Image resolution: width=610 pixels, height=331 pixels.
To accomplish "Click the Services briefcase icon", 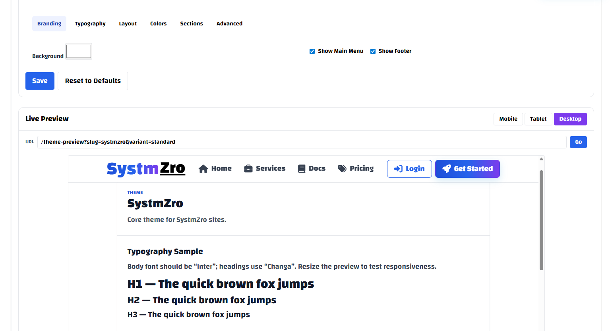I will pos(248,169).
